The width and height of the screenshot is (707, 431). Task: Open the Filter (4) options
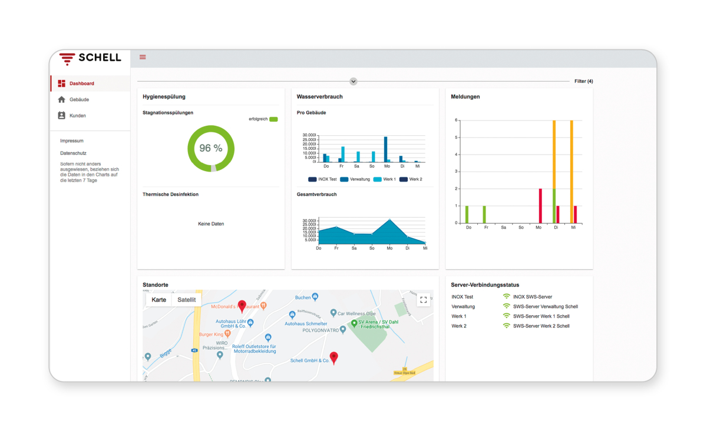pyautogui.click(x=583, y=82)
